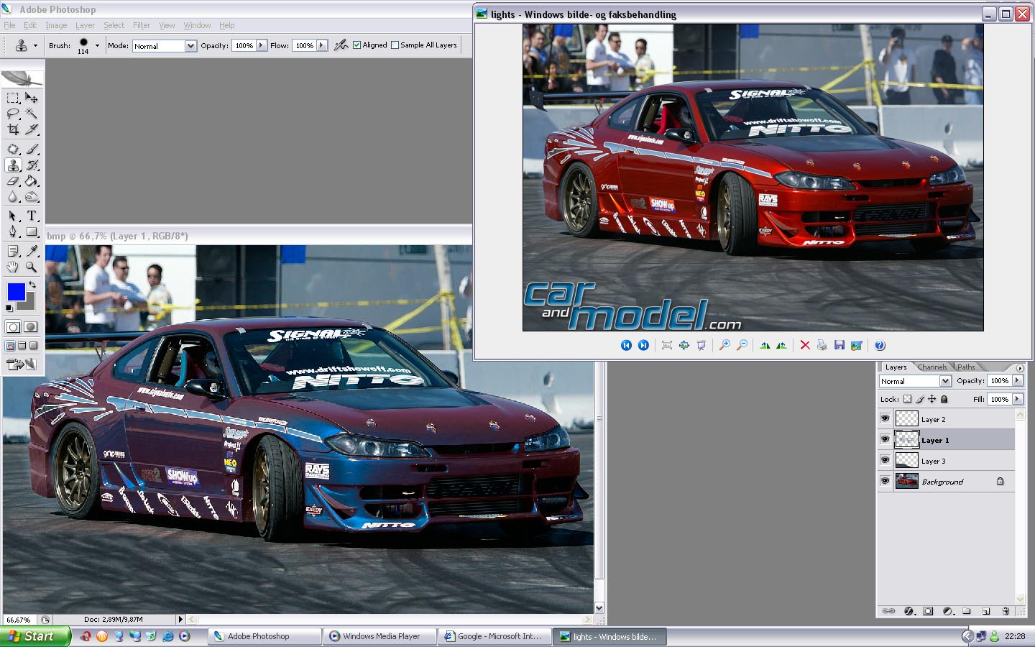Uncheck the Aligned checkbox
1035x647 pixels.
click(356, 45)
